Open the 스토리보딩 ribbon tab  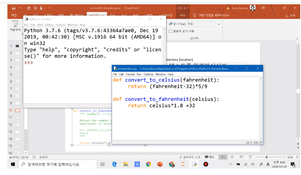pos(165,15)
